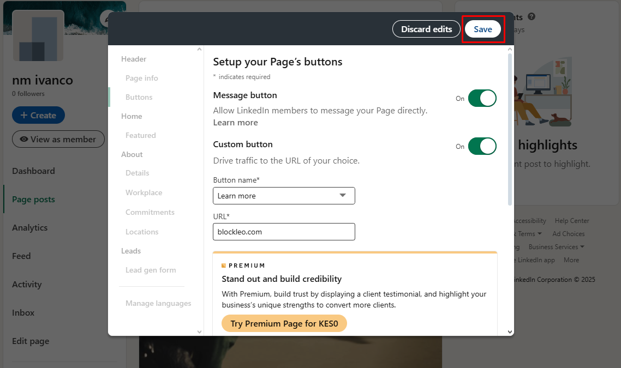Select Lead gen form in sidebar
This screenshot has width=621, height=368.
click(x=151, y=270)
